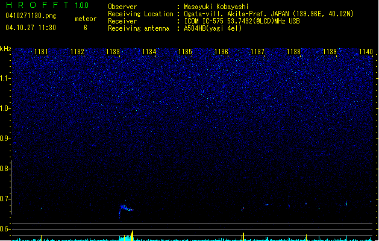Click the 1135 time axis label
379x241 pixels.
click(185, 52)
